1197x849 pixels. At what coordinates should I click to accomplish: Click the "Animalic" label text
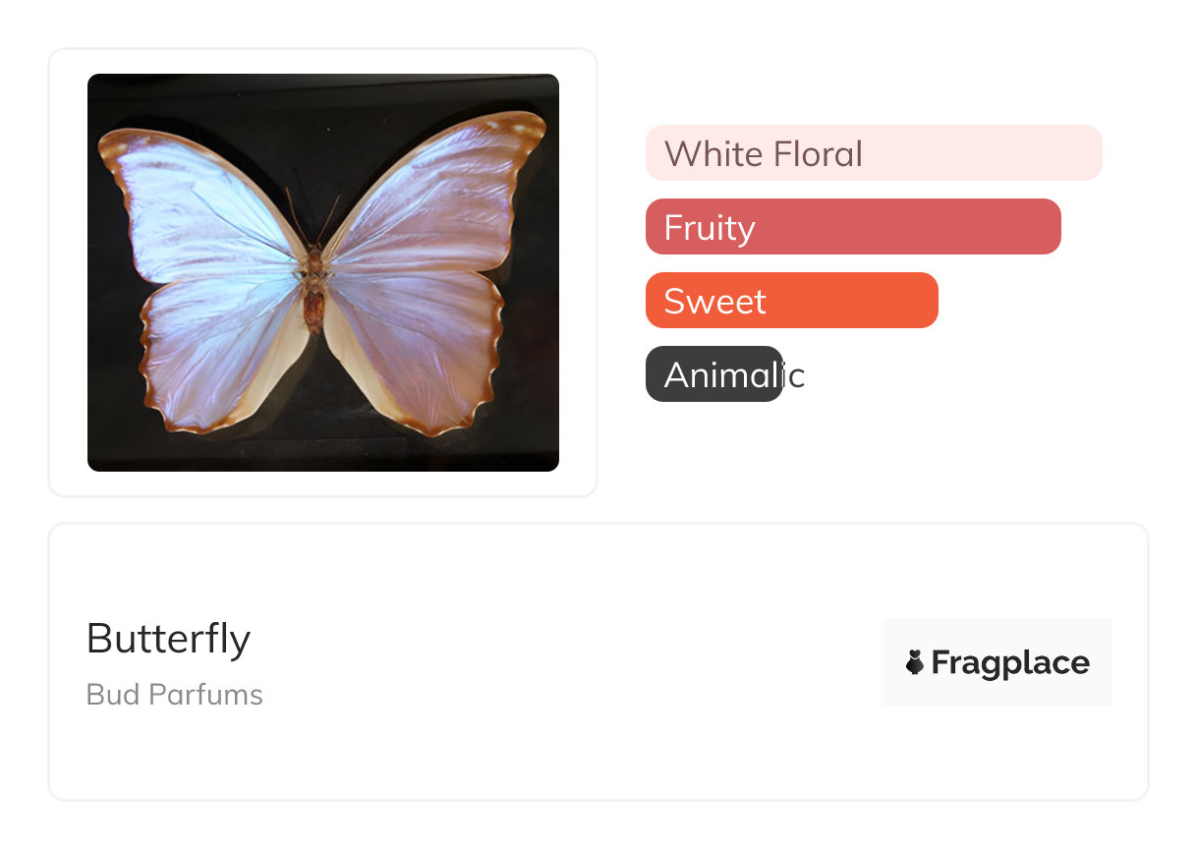[x=734, y=375]
